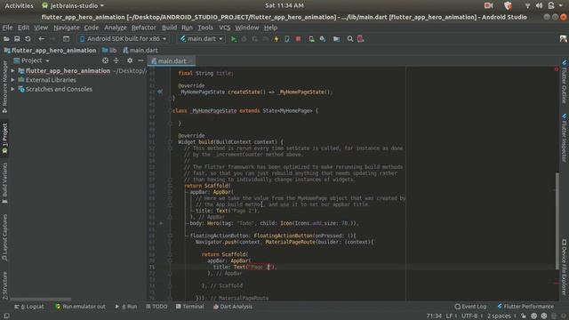569x320 pixels.
Task: Open the Logcat tool window
Action: 29,307
